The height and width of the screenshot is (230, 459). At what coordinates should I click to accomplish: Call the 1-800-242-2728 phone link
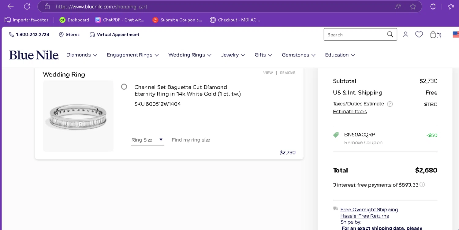(x=29, y=35)
